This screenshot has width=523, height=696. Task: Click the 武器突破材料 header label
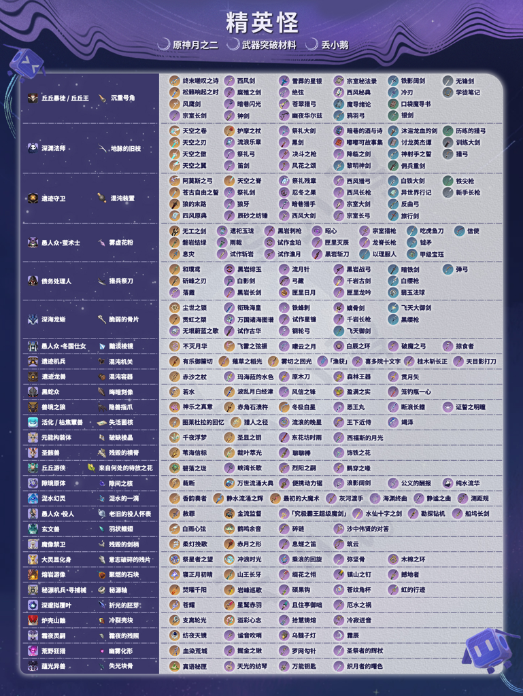pyautogui.click(x=269, y=45)
